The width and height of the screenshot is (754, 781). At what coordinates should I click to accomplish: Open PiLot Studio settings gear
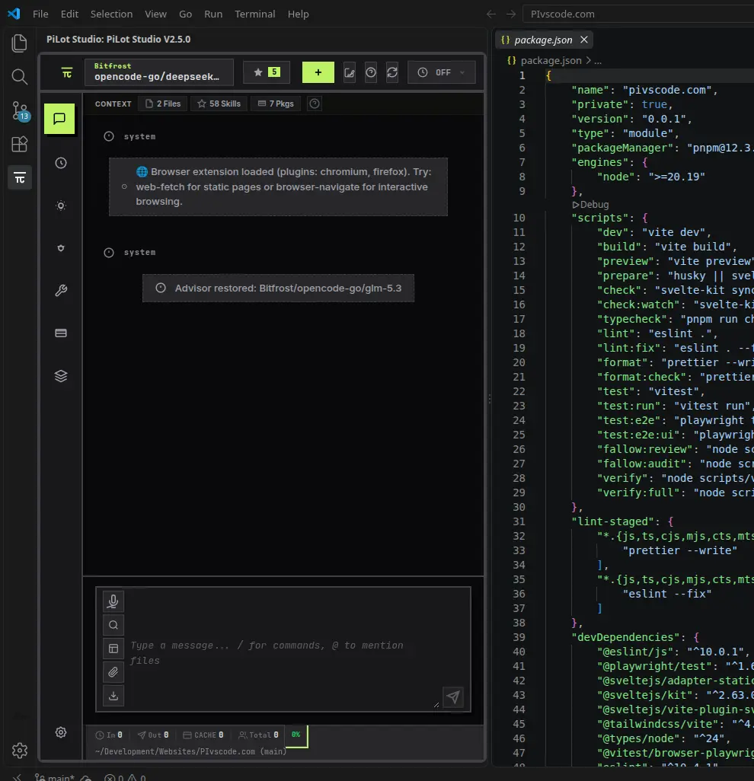61,732
